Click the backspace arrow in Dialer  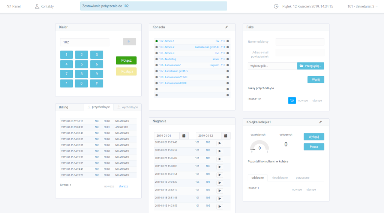coord(129,42)
